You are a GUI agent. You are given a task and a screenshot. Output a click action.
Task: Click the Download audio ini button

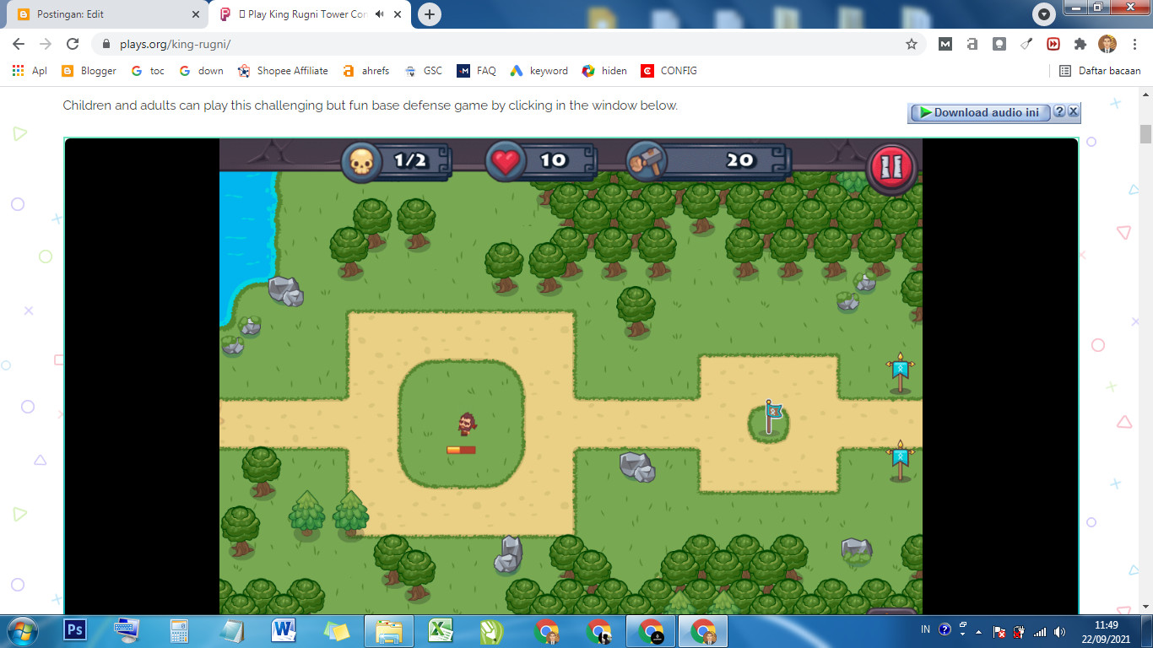point(979,112)
